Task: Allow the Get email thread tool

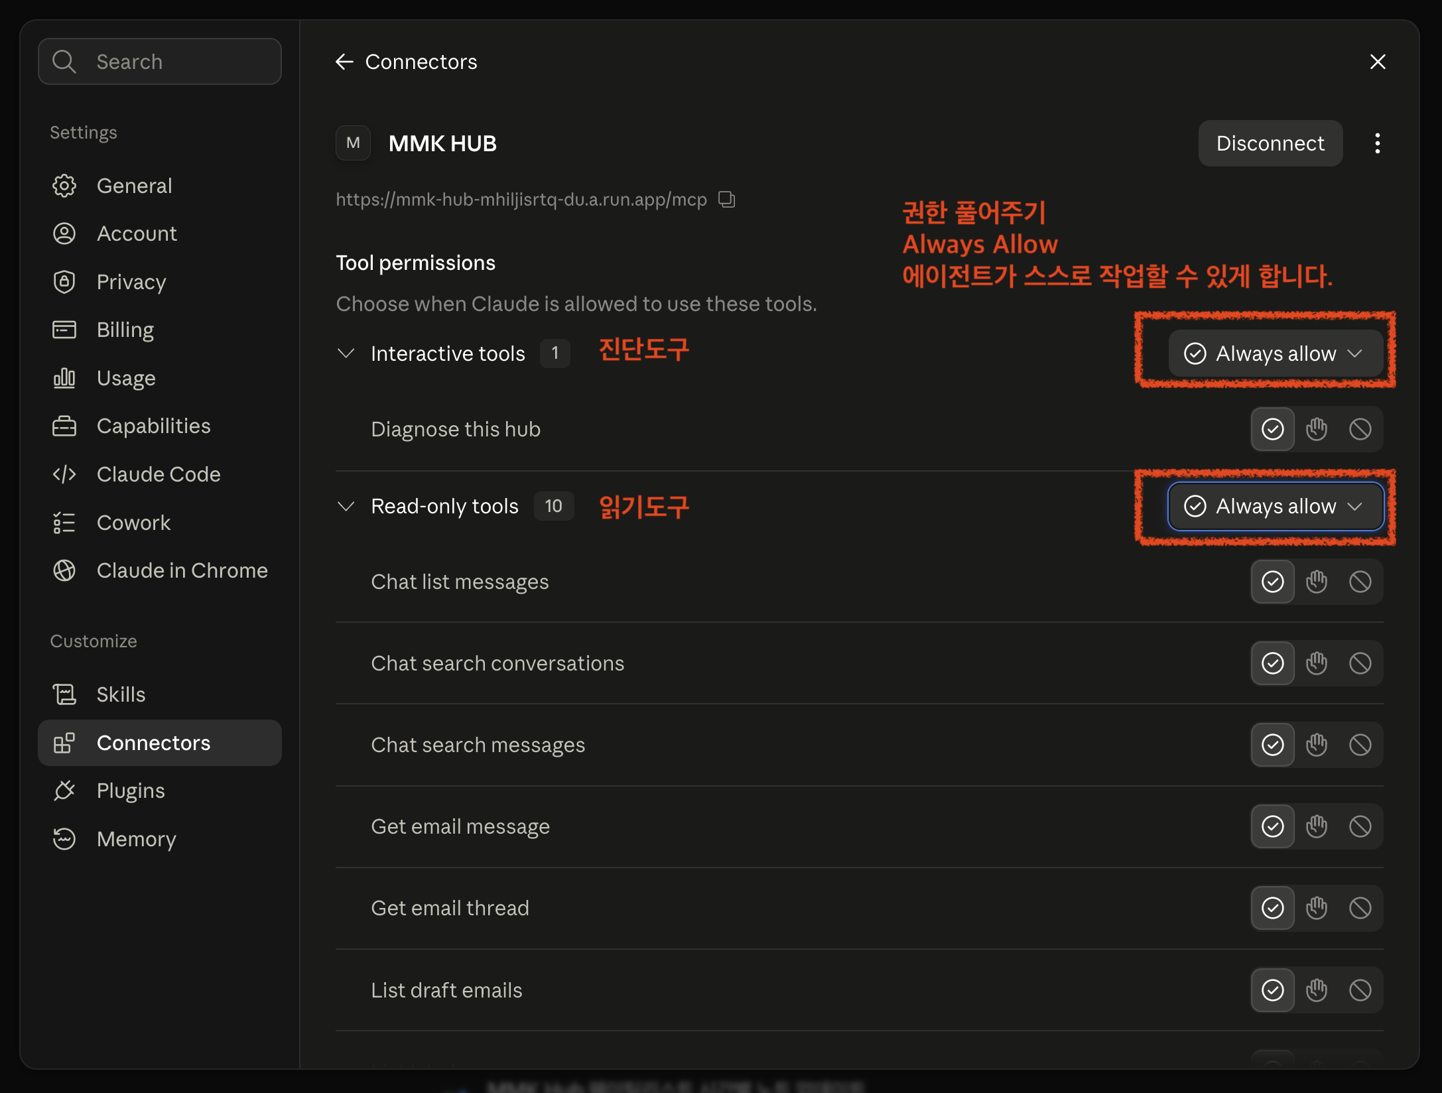Action: [x=1272, y=908]
